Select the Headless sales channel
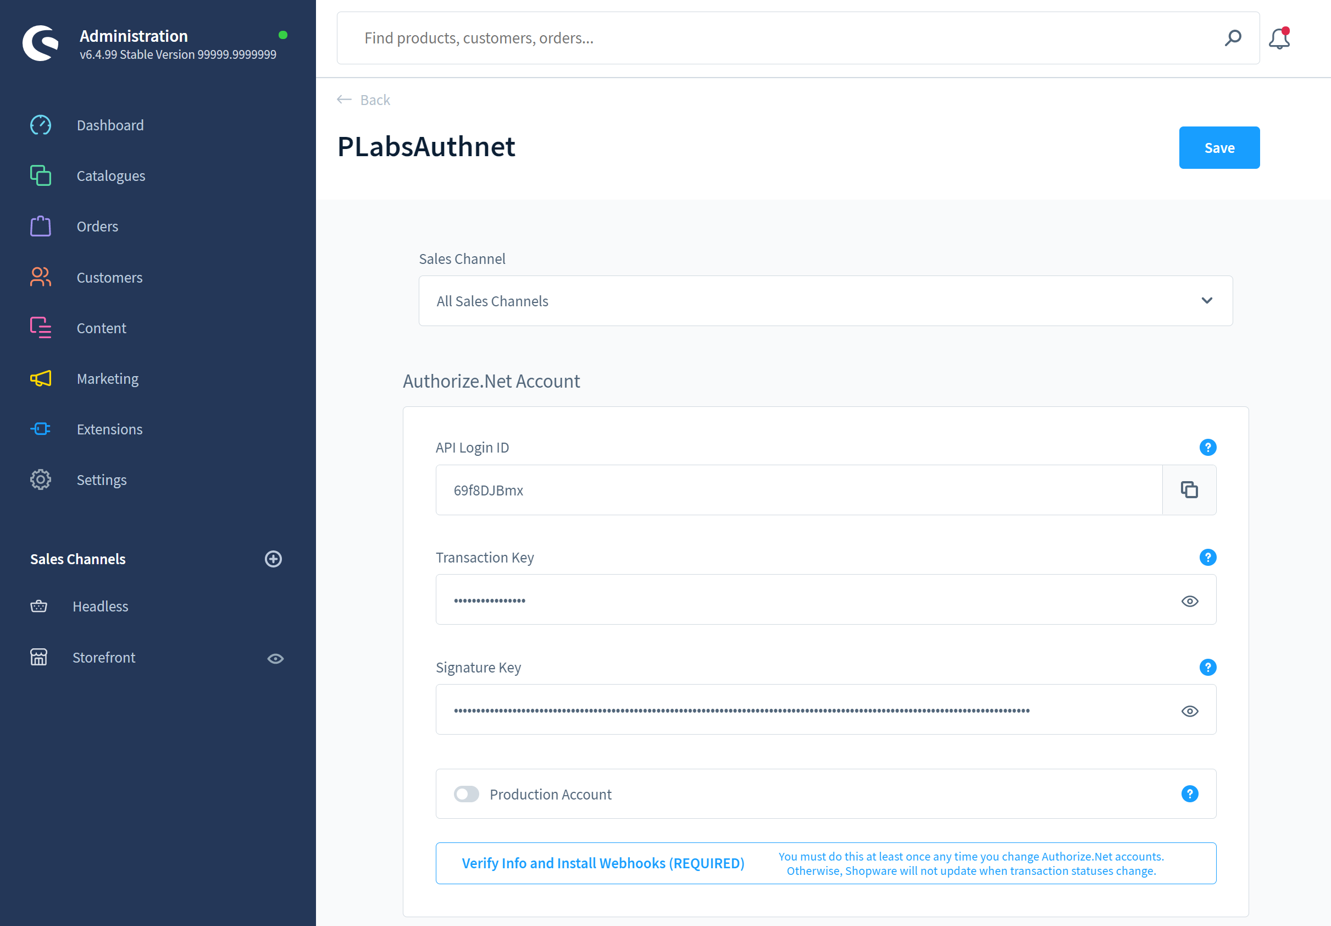 click(x=100, y=607)
